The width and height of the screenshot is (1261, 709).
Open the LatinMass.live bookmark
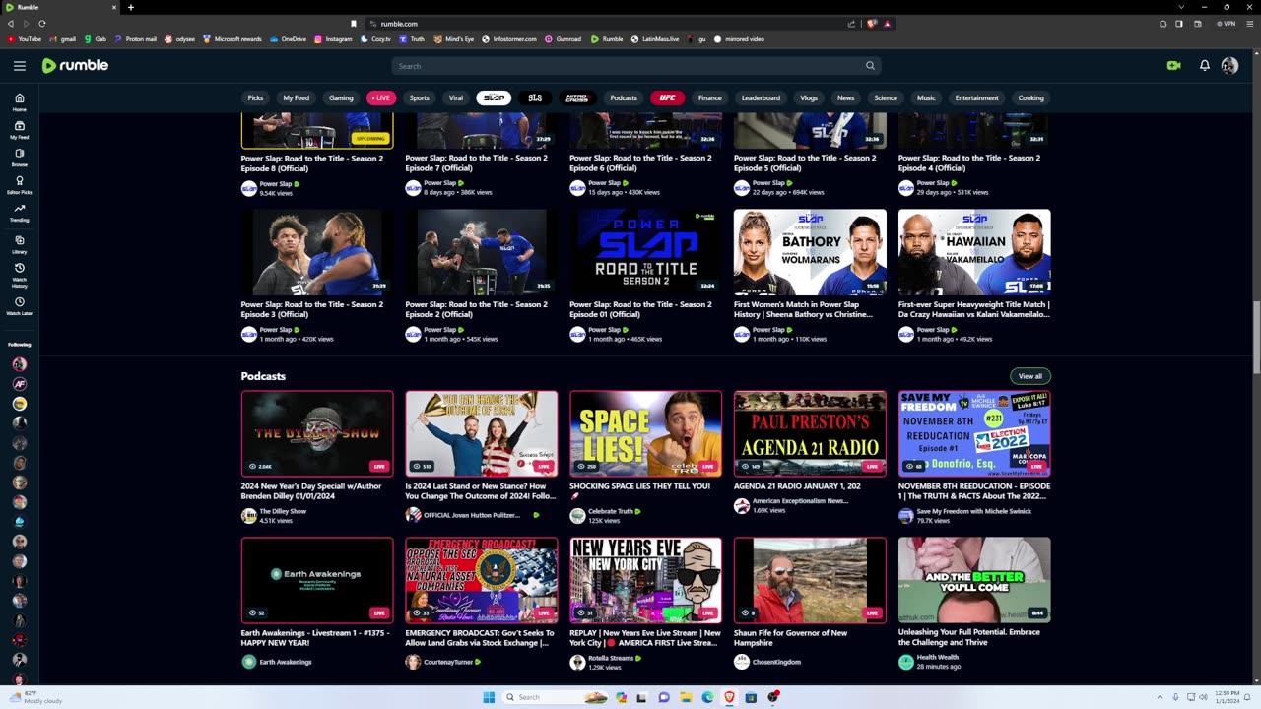pos(655,39)
